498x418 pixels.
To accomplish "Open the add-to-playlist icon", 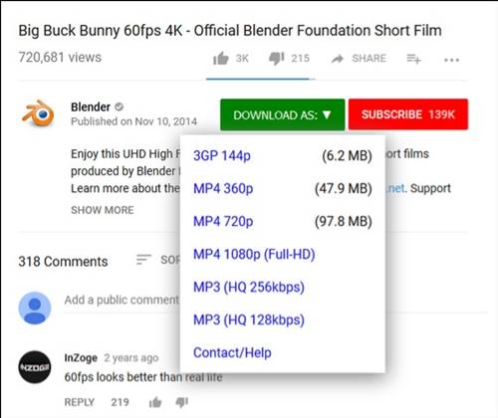I will coord(413,59).
